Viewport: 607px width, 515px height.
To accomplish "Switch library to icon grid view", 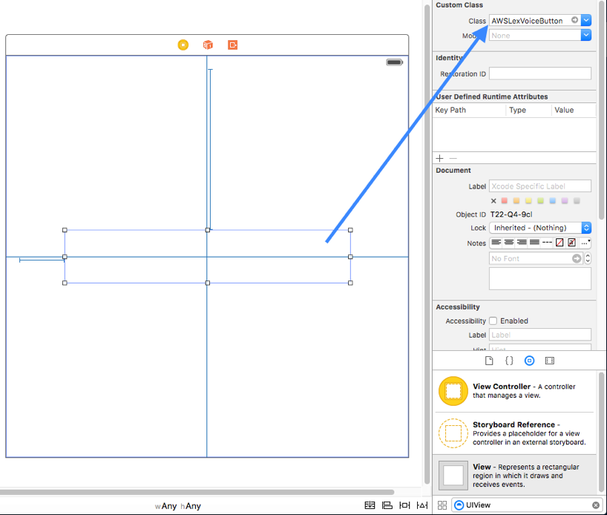I will [x=442, y=505].
